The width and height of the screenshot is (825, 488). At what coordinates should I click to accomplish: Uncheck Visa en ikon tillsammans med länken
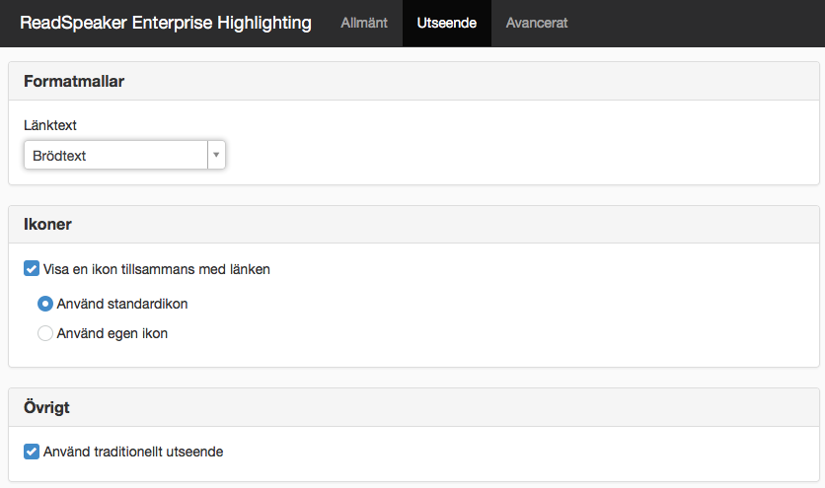(x=32, y=269)
